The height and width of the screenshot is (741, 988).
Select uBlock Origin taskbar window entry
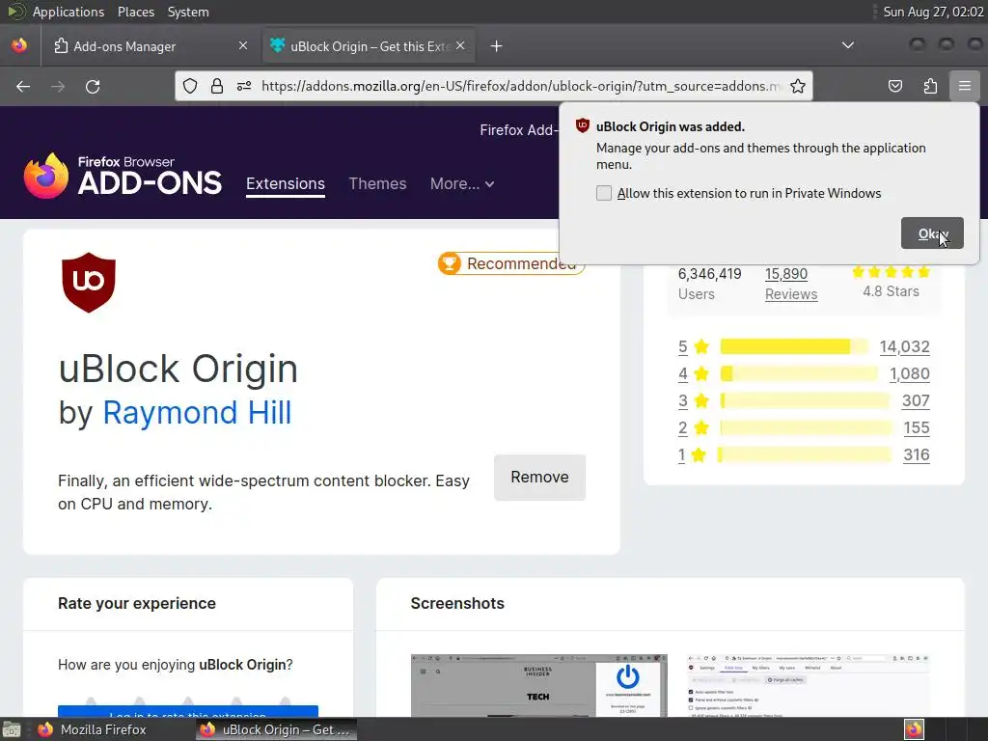tap(275, 729)
